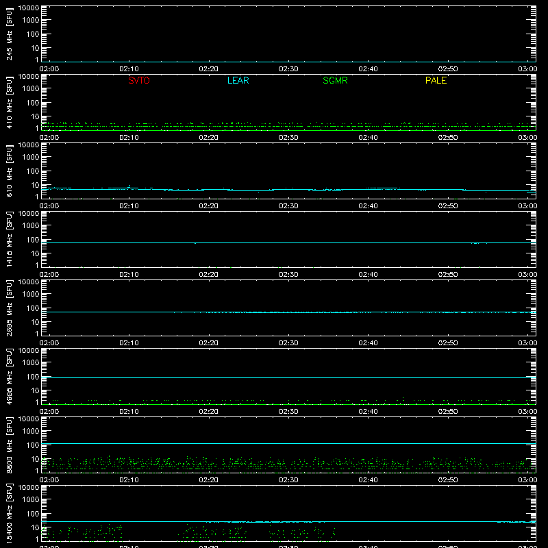
Task: Select the 15400 MHz [SFU] axis title
Action: [x=9, y=514]
